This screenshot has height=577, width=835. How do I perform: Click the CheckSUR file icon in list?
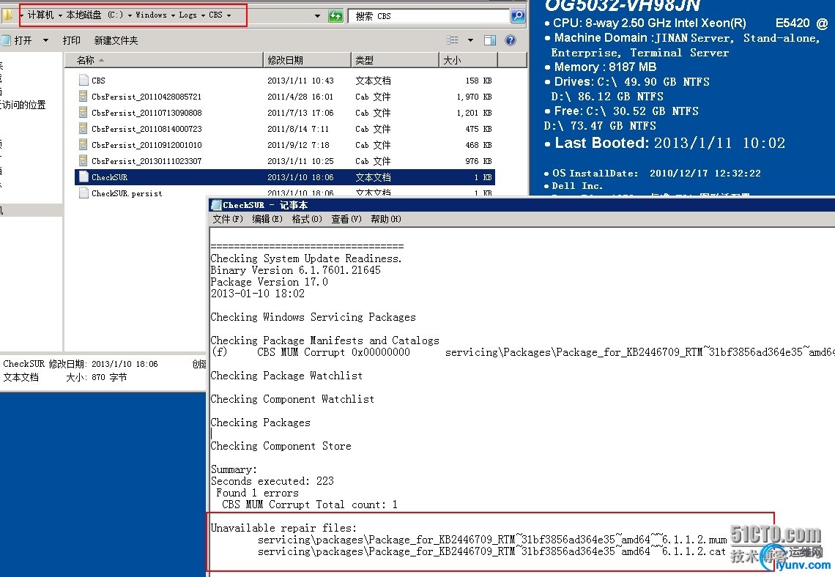pos(83,176)
